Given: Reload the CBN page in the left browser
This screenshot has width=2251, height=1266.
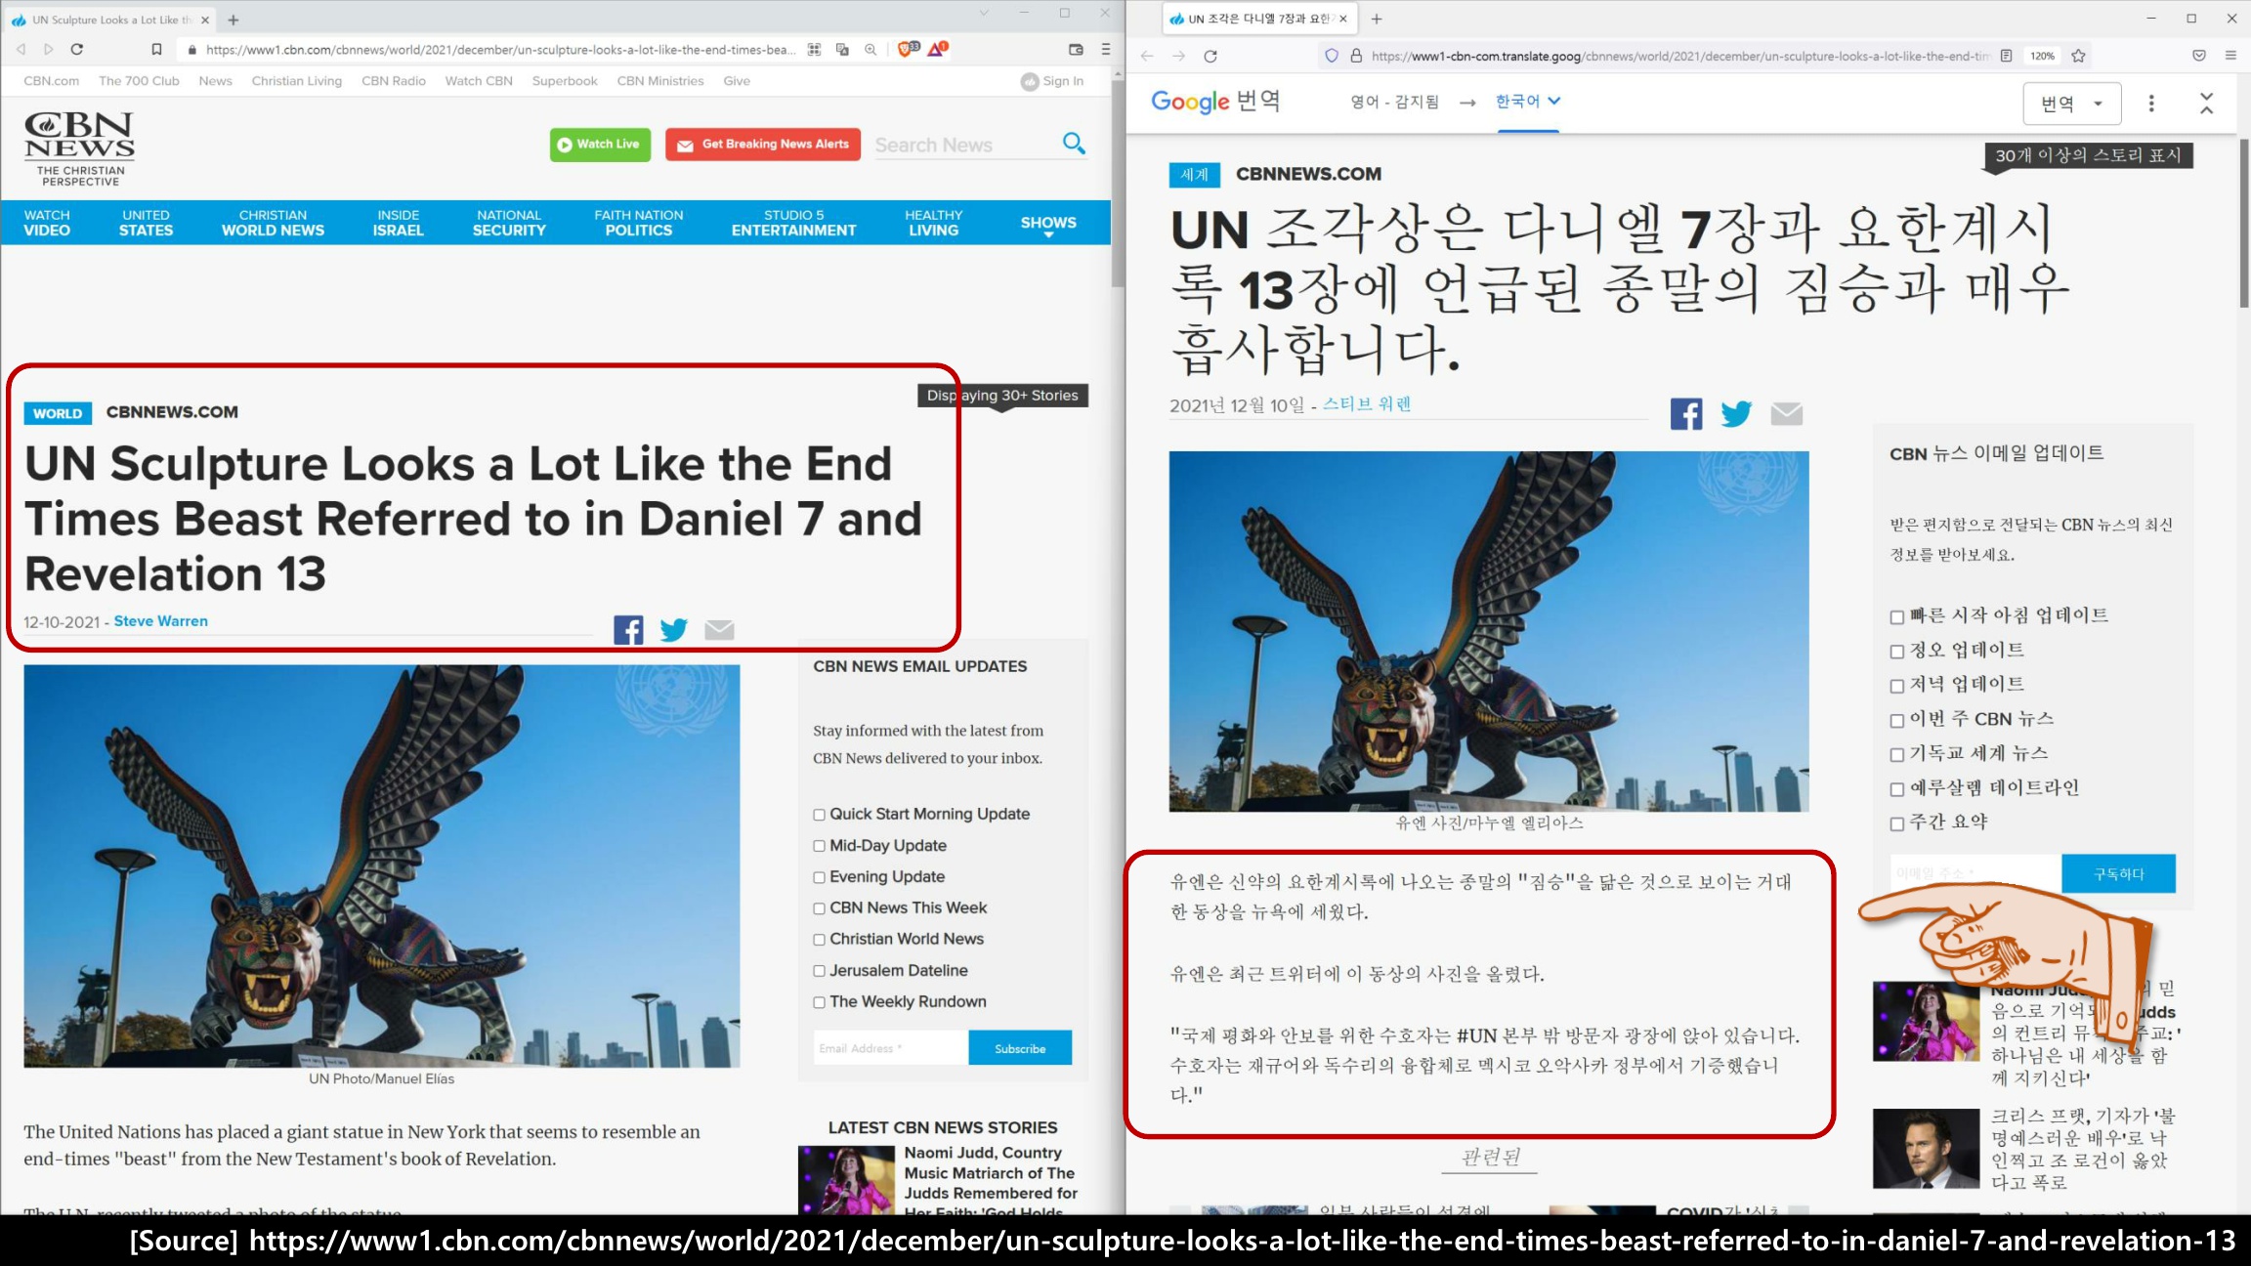Looking at the screenshot, I should [x=77, y=49].
